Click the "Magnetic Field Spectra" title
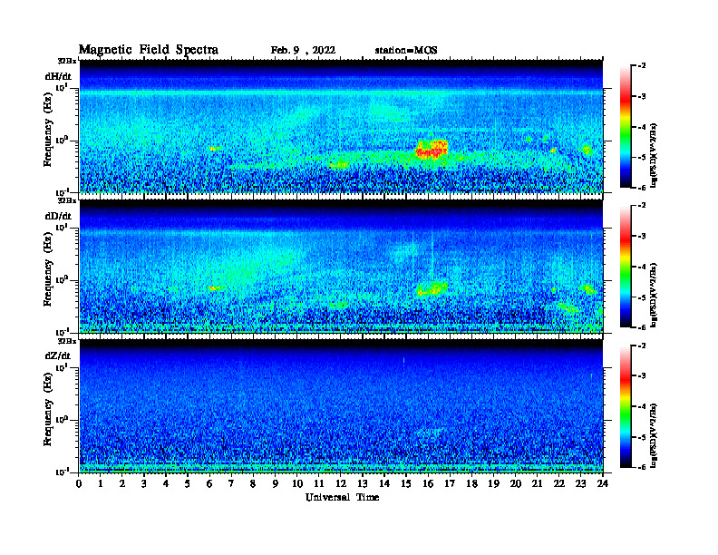Viewport: 718px width, 555px height. (x=149, y=50)
